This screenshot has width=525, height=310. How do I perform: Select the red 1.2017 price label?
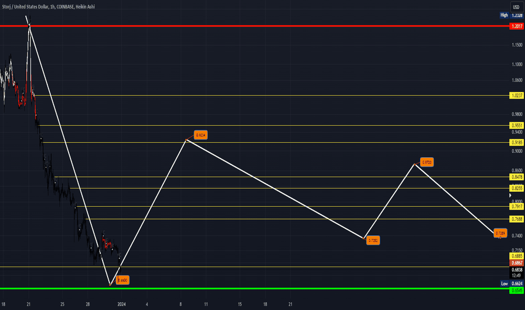(517, 26)
